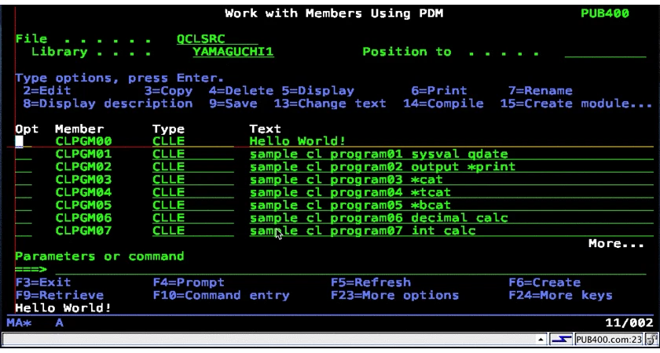
Task: Focus the Opt field for CLPGM01
Action: (23, 155)
